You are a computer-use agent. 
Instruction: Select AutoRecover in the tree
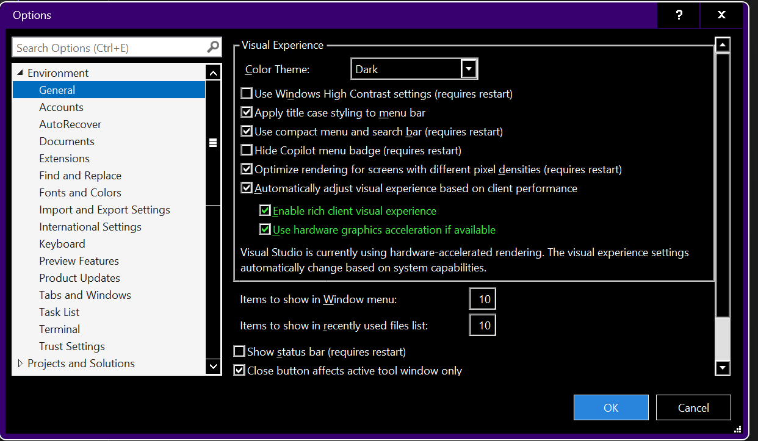click(70, 124)
